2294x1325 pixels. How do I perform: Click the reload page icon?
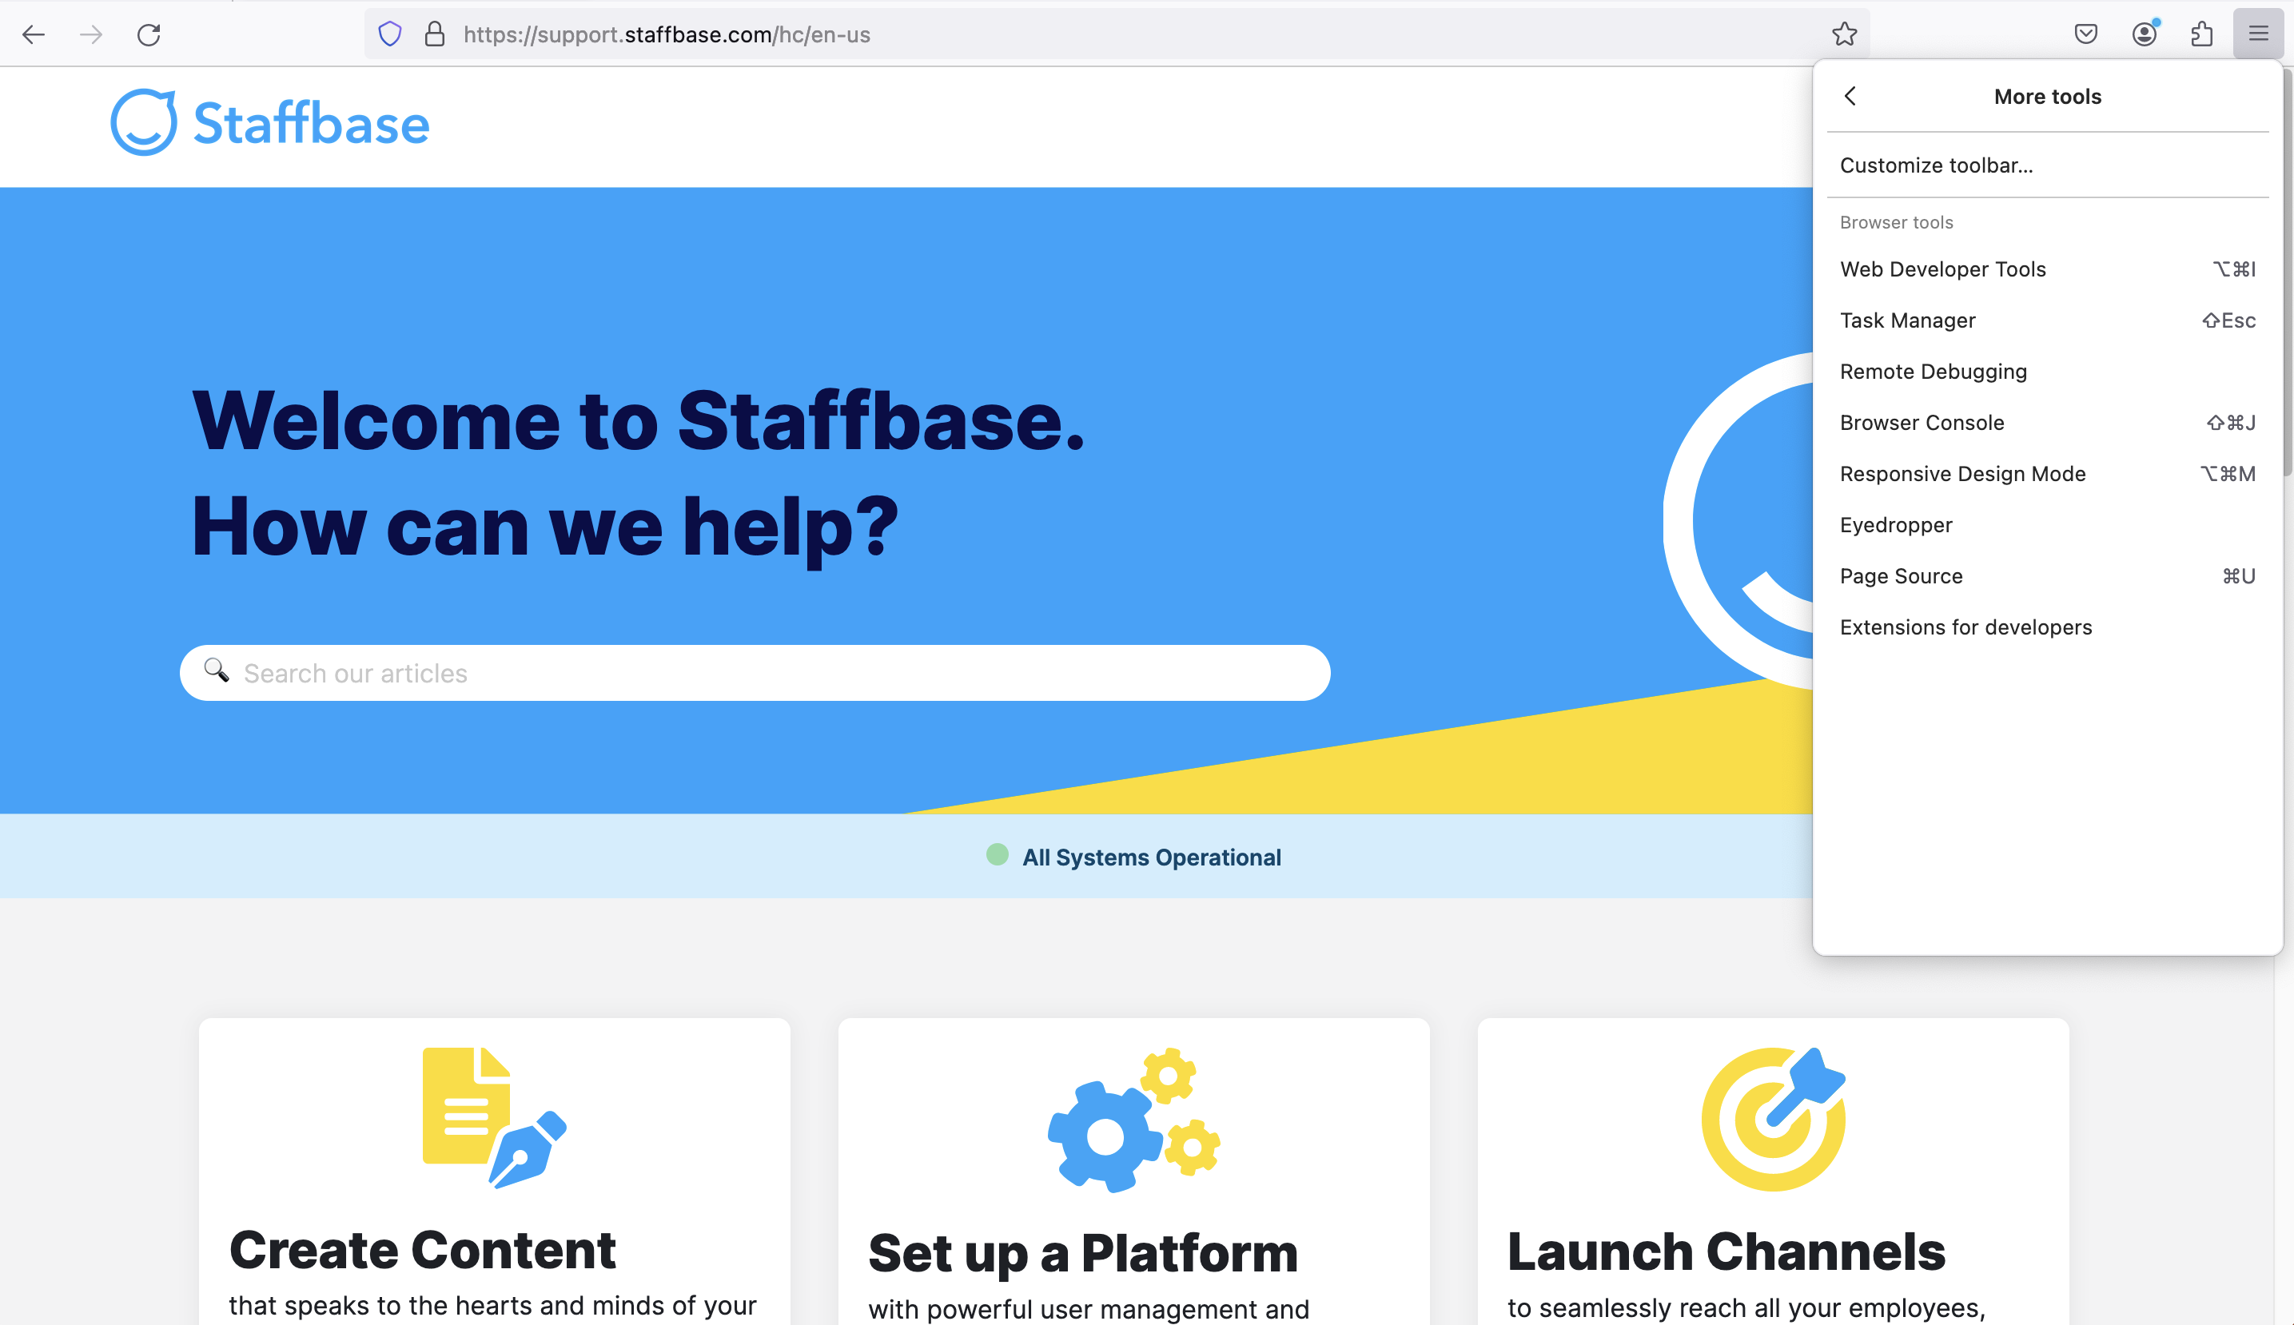[149, 34]
